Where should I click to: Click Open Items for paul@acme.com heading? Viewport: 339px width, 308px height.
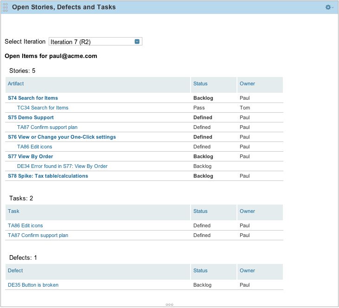coord(51,56)
